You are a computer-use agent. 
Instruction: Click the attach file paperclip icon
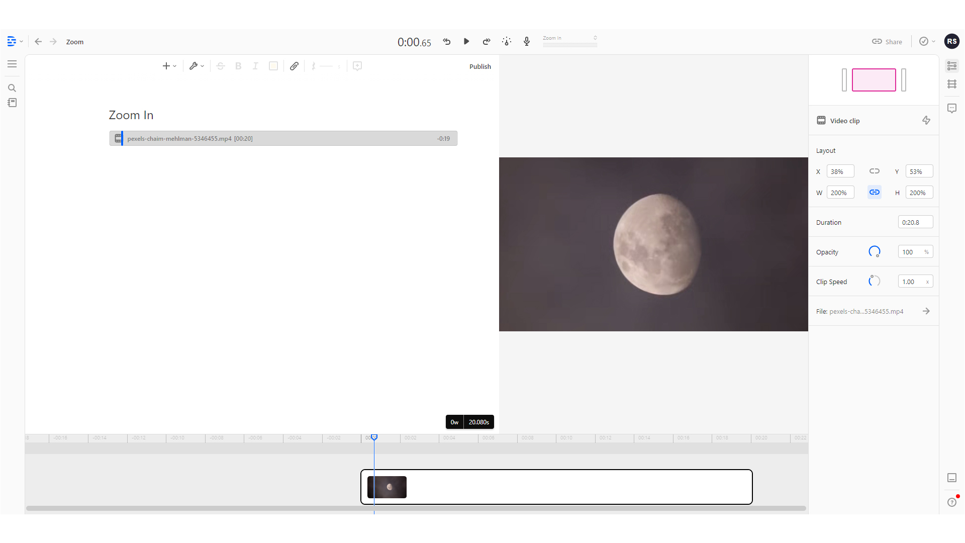(294, 66)
